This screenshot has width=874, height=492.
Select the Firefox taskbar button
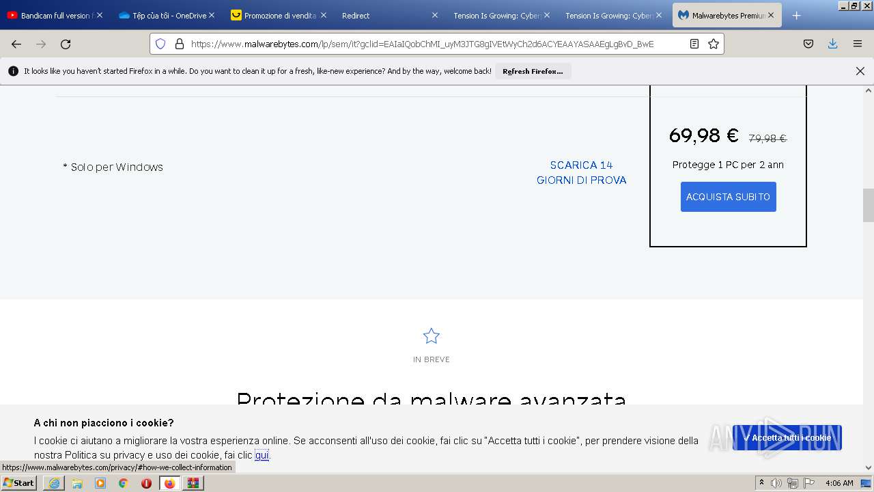[x=169, y=483]
